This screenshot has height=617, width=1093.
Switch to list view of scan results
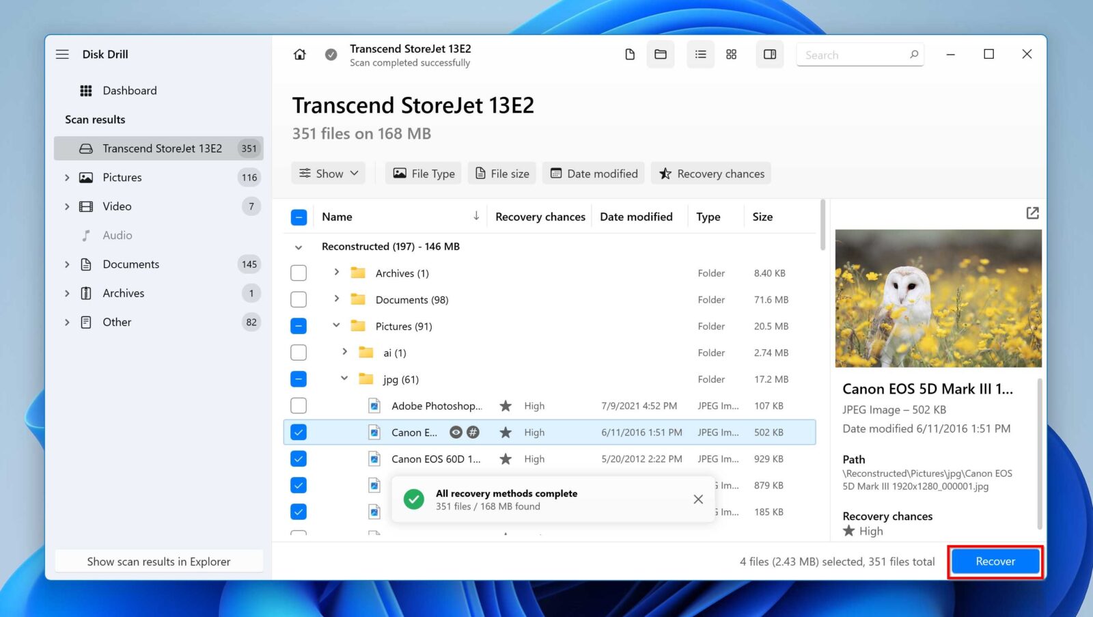click(x=700, y=54)
